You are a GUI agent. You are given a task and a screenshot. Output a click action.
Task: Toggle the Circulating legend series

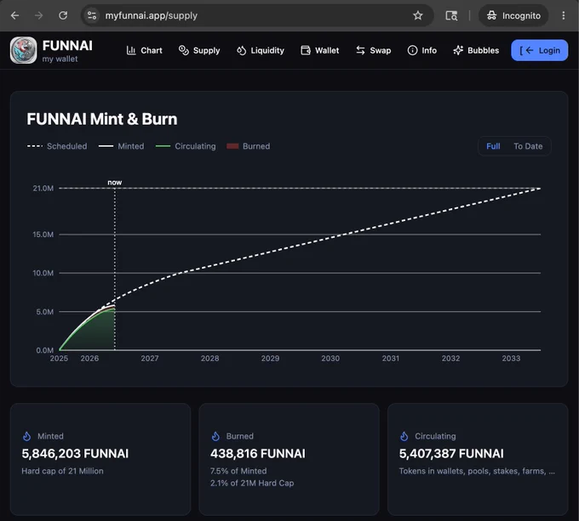[186, 146]
